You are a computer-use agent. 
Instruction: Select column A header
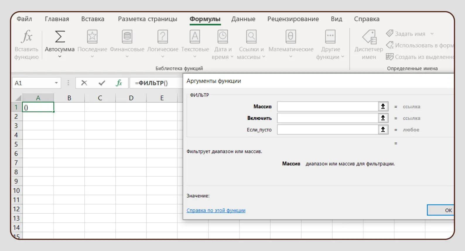click(38, 98)
